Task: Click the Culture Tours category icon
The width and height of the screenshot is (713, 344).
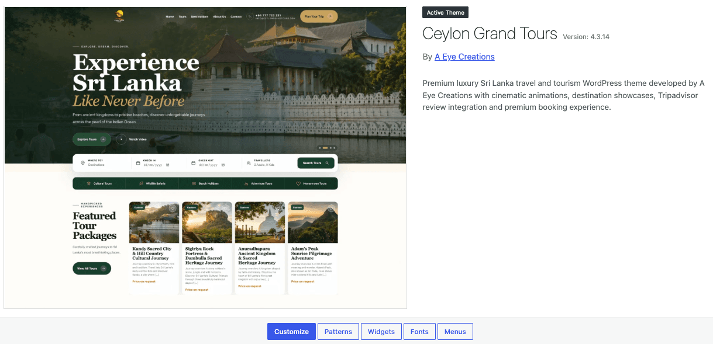Action: tap(88, 183)
